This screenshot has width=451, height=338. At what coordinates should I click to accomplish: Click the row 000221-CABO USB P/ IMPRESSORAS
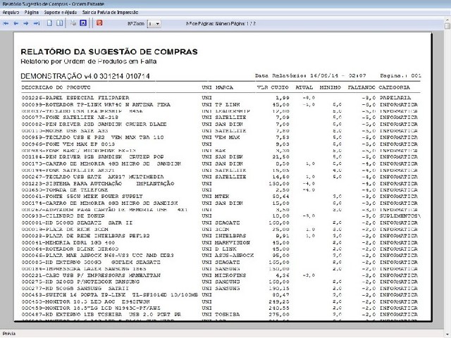pos(220,275)
